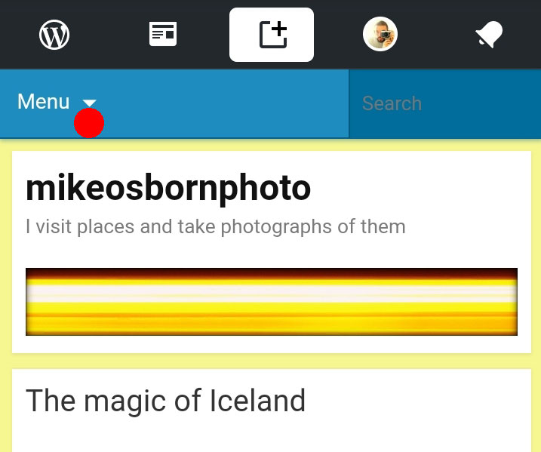Click the yellow header banner image

tap(272, 301)
